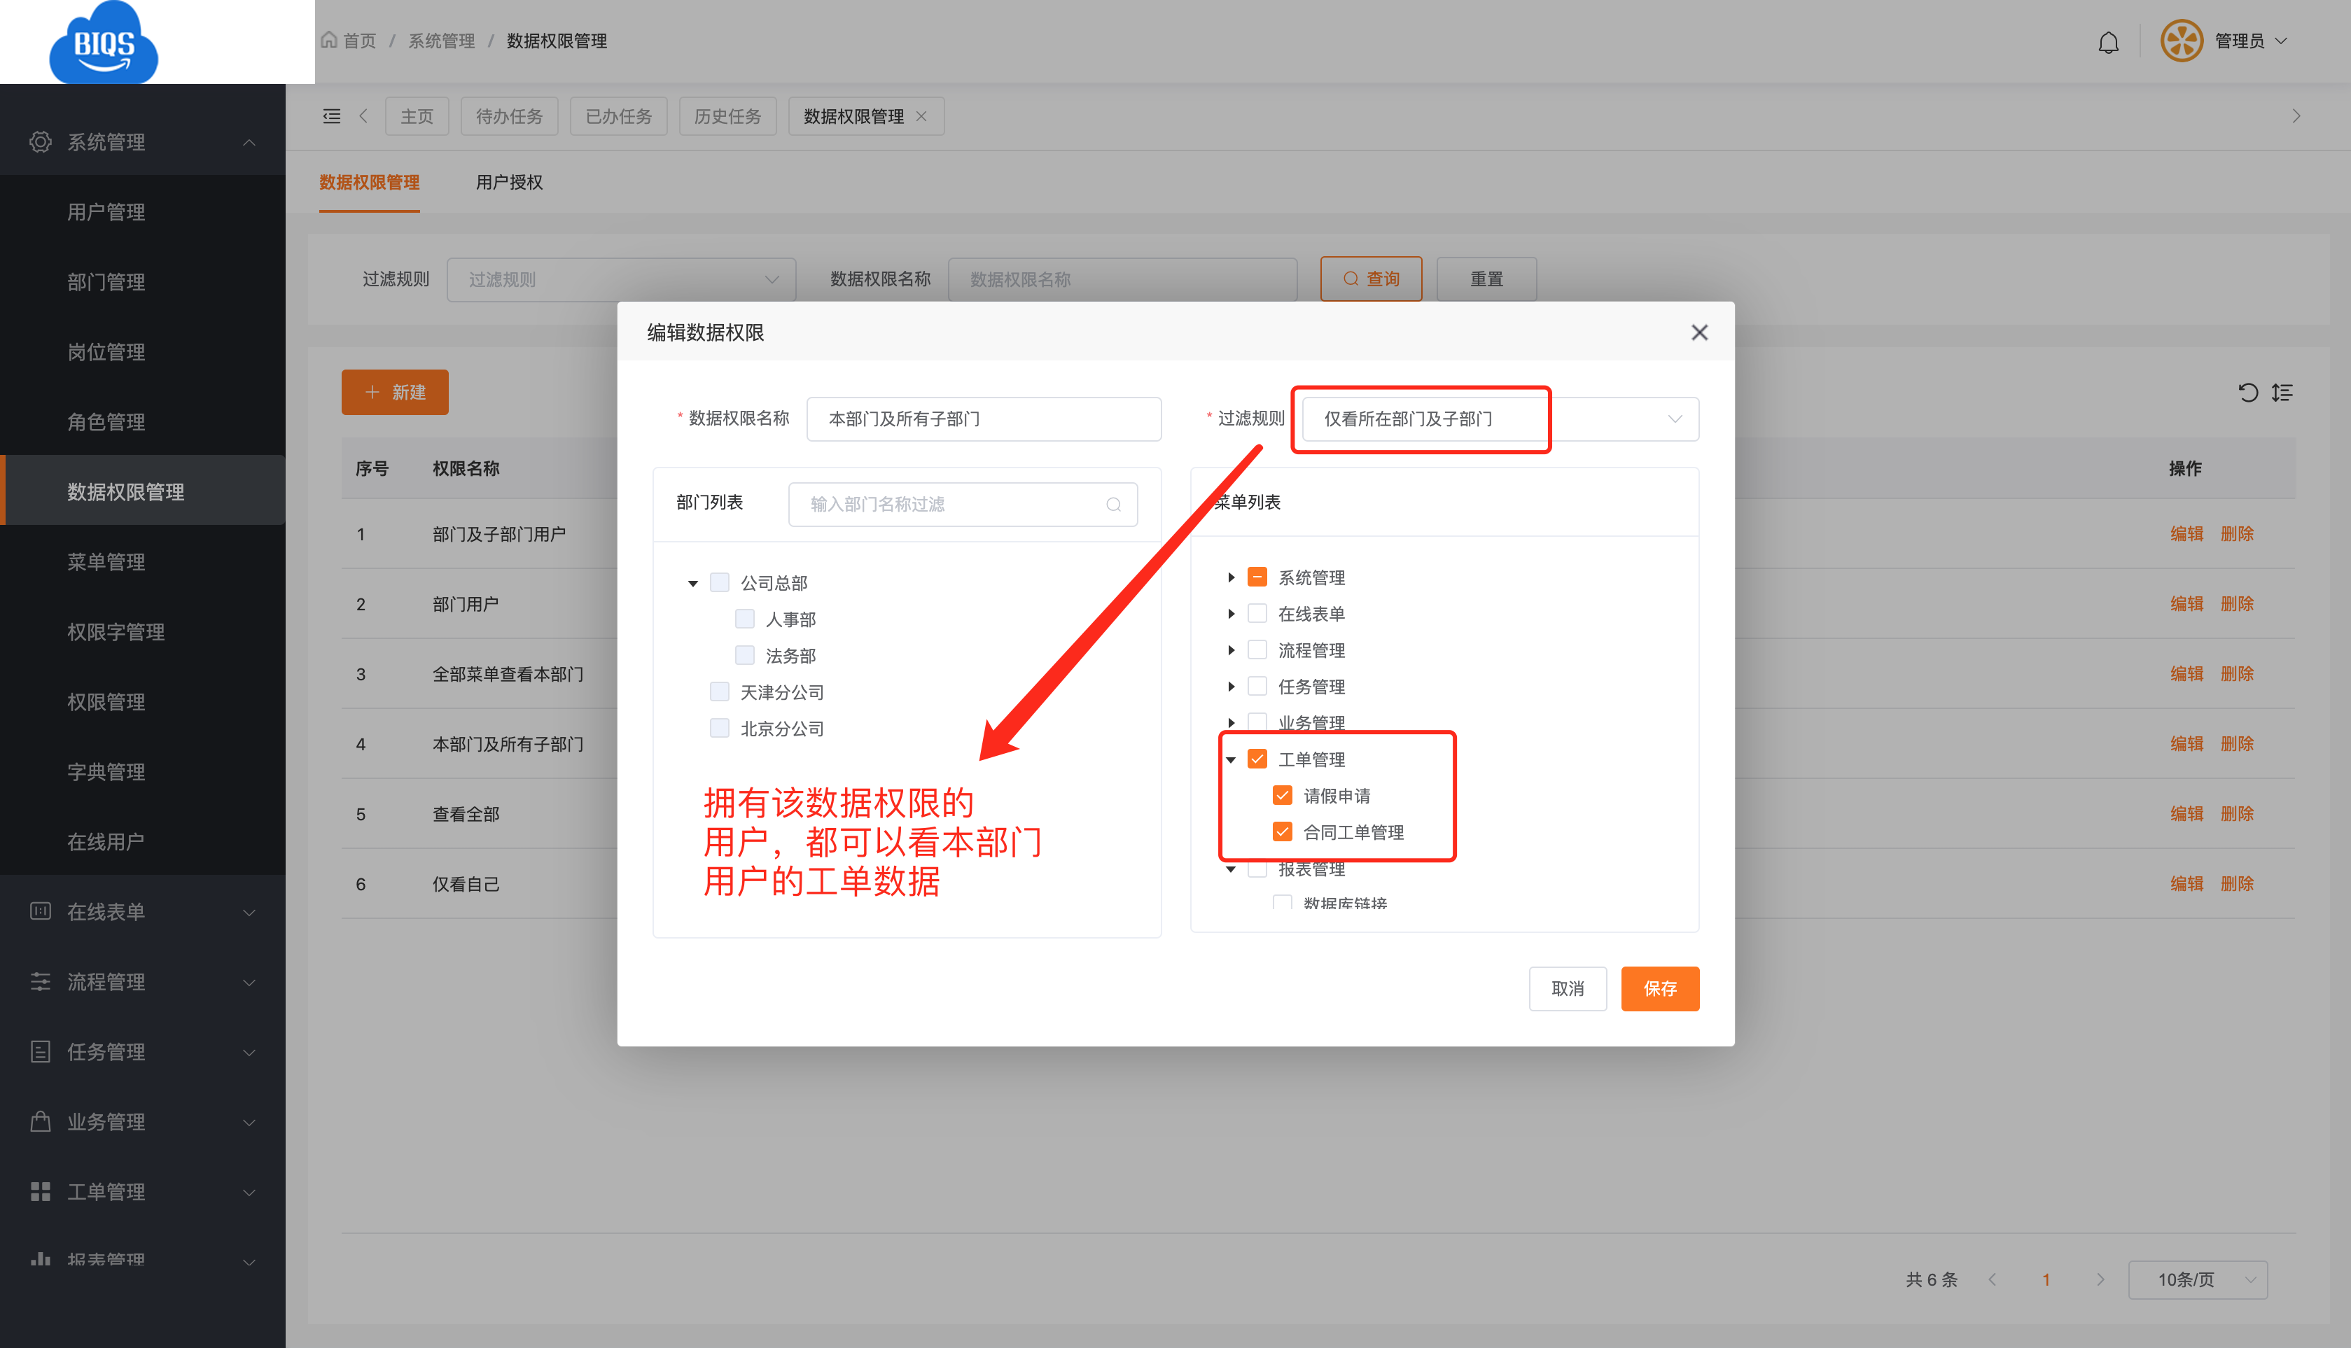
Task: Check the 在线表单 menu checkbox
Action: [x=1257, y=613]
